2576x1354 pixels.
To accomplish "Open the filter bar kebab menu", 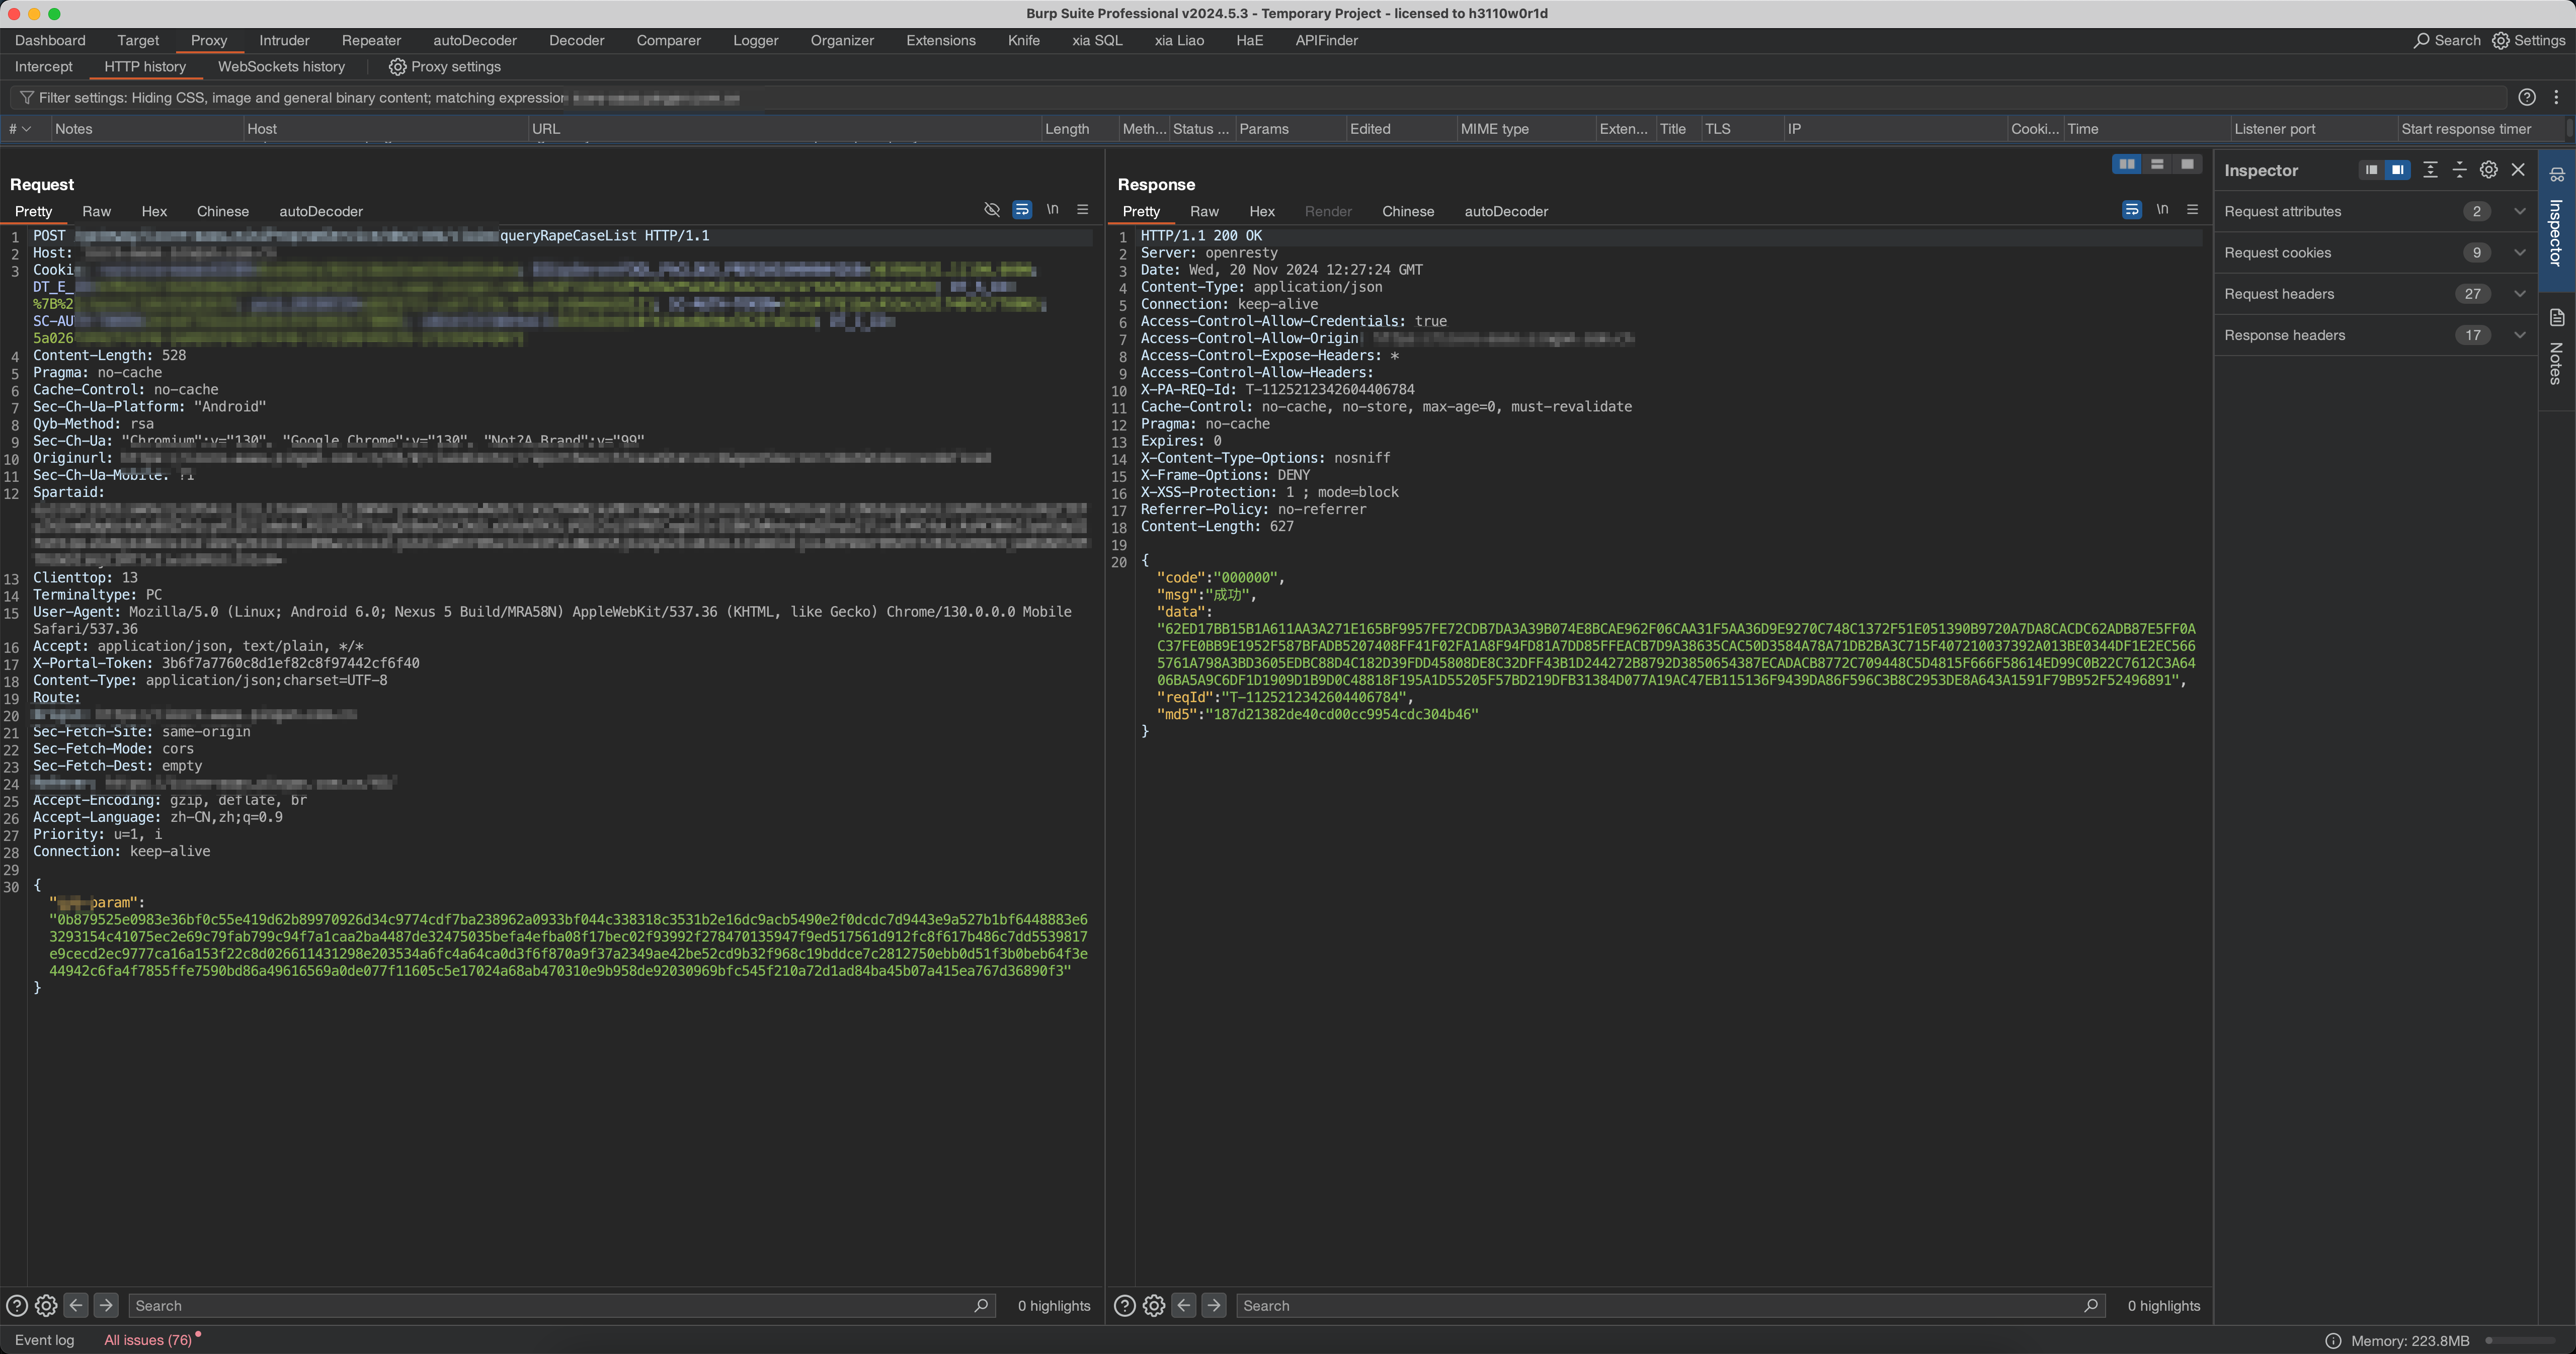I will [2556, 97].
